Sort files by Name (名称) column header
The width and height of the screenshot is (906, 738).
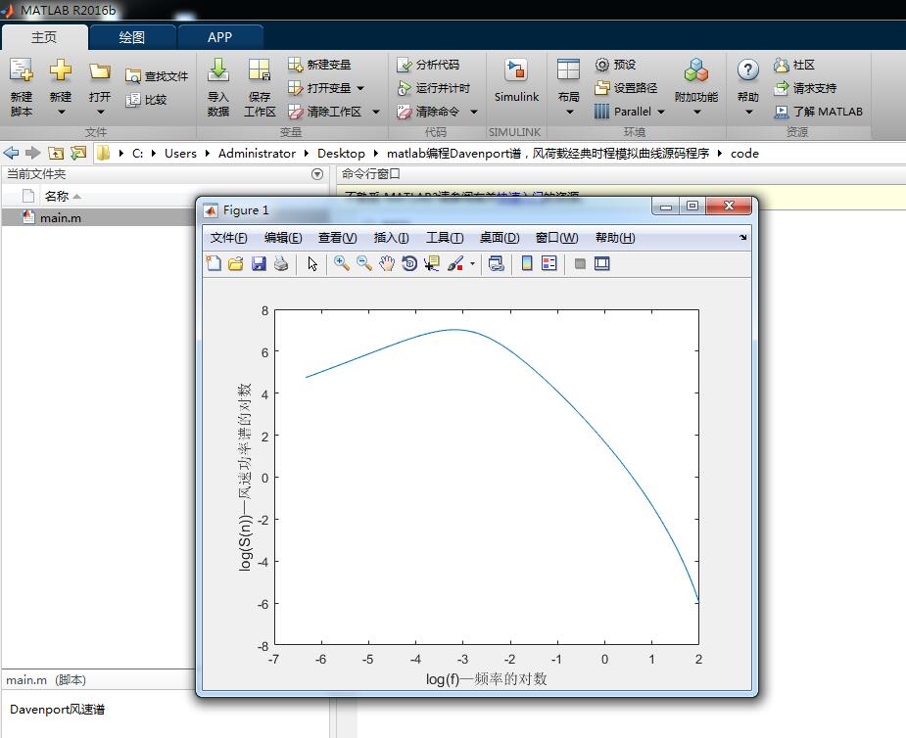57,197
